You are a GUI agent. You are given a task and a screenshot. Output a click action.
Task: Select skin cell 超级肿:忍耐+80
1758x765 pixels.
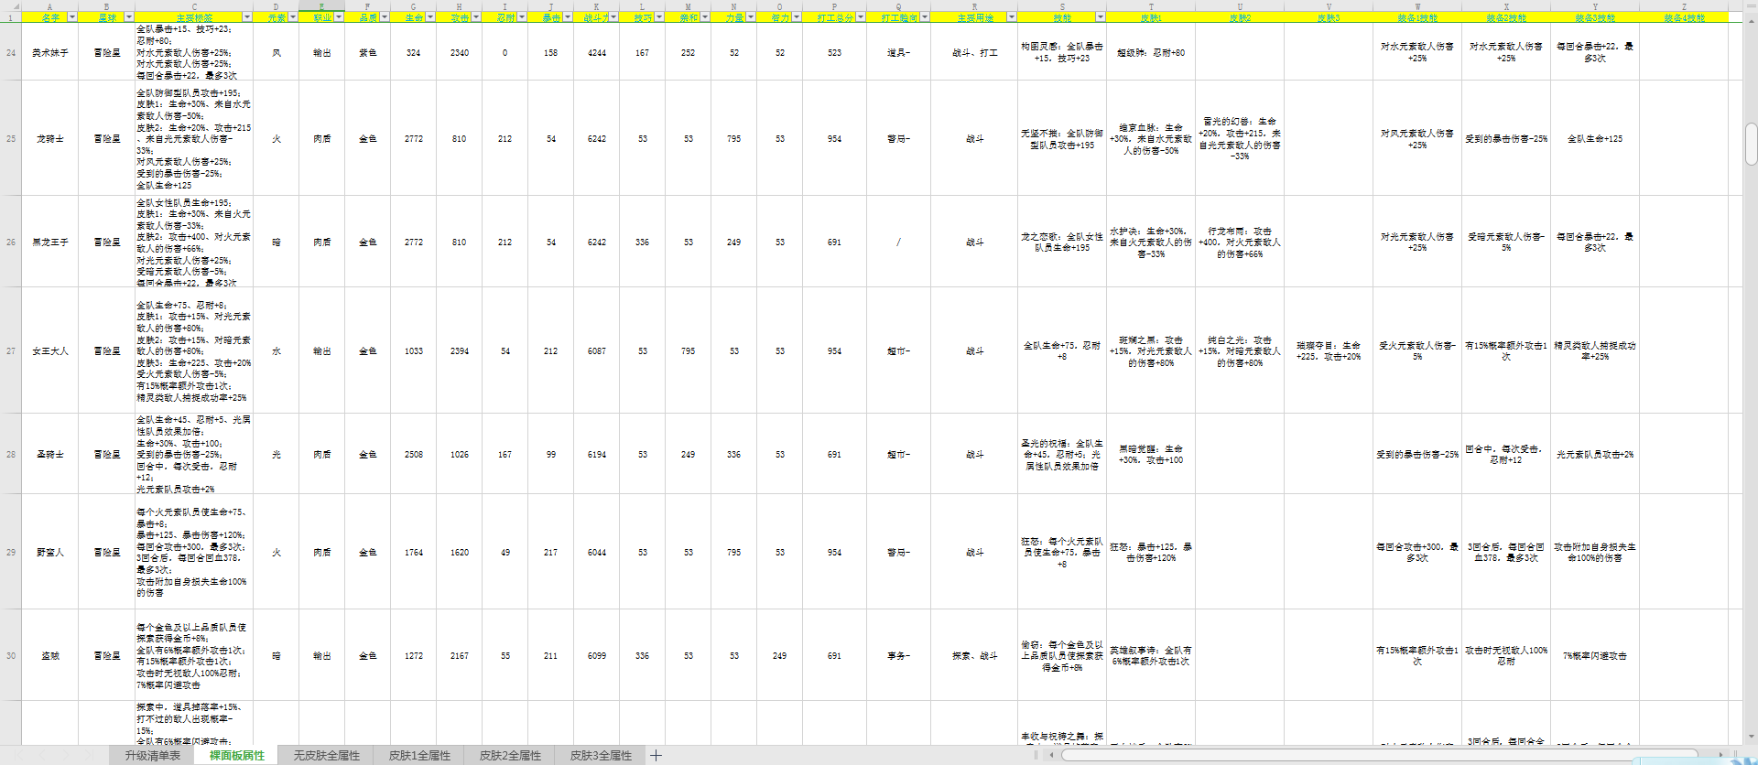1151,53
